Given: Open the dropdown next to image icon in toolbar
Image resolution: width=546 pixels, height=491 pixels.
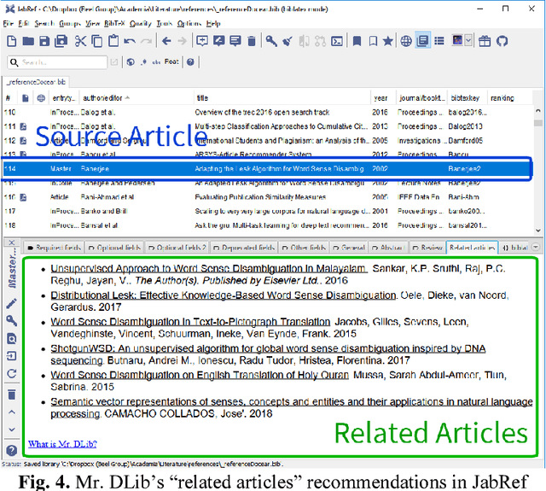Looking at the screenshot, I should (x=470, y=40).
